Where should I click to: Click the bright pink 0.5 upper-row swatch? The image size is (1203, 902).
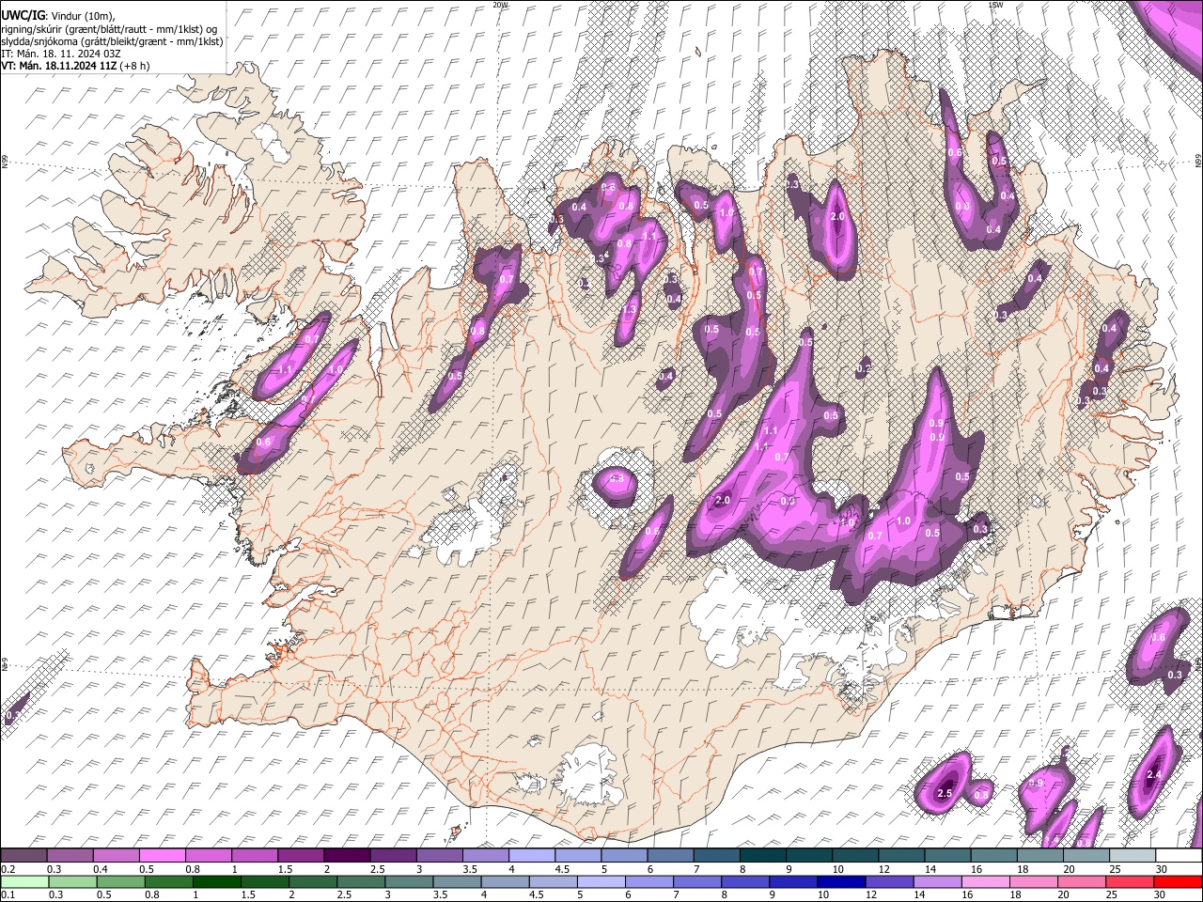tap(162, 856)
